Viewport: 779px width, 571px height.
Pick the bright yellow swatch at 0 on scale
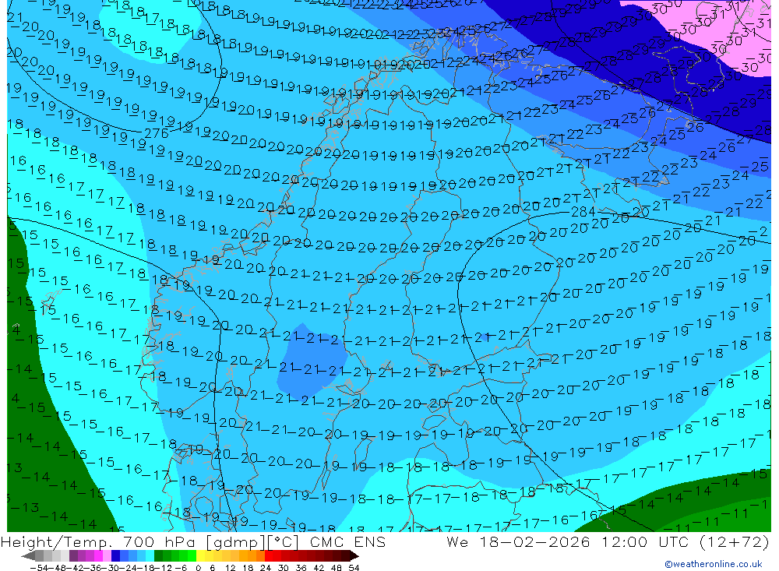[x=201, y=555]
